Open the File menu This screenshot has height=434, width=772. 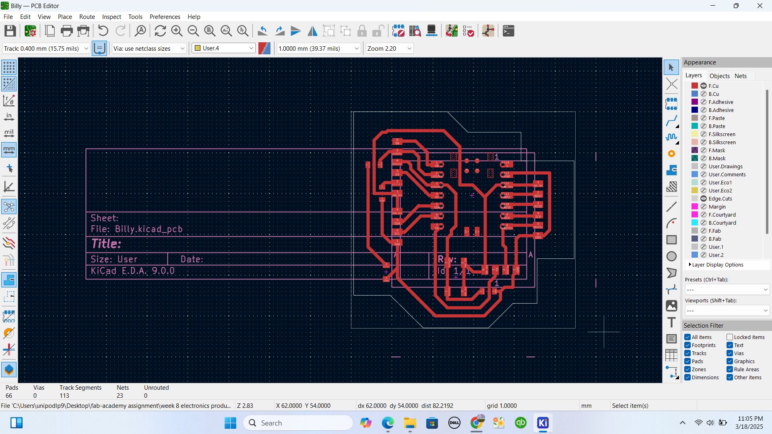click(x=8, y=17)
